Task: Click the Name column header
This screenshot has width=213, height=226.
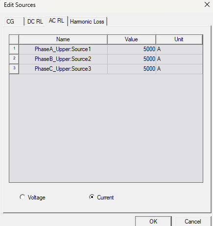Action: click(63, 39)
